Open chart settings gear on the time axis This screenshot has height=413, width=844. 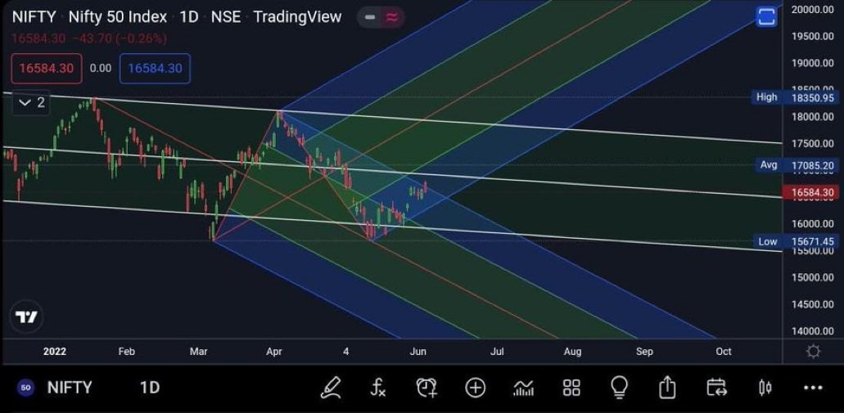[814, 352]
